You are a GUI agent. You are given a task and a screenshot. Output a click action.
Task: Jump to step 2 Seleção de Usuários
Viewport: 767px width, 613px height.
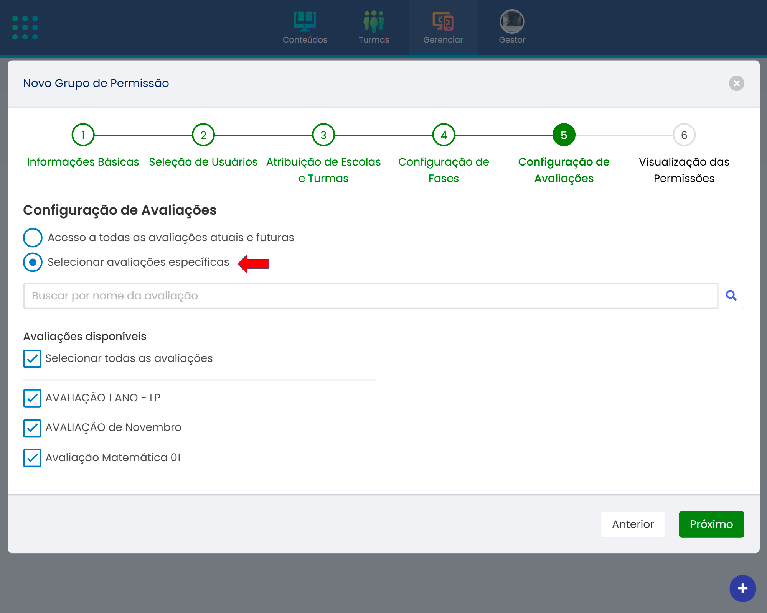click(203, 135)
